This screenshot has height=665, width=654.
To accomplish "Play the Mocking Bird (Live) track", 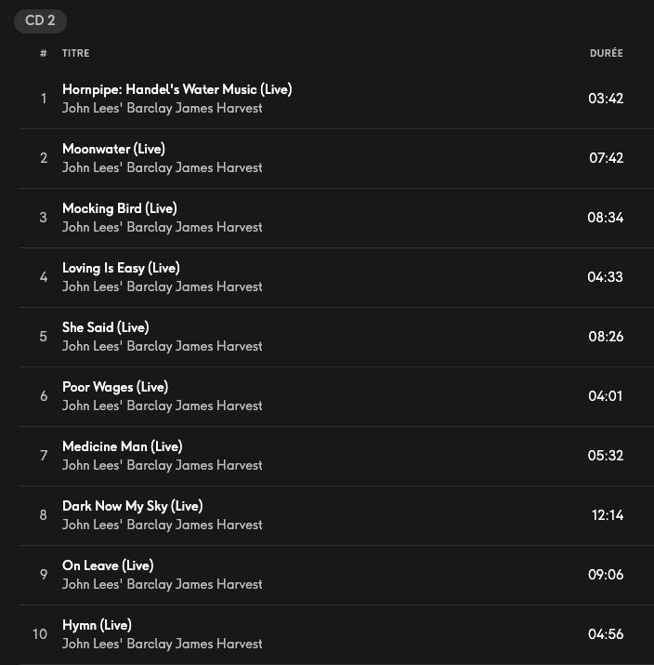I will pyautogui.click(x=119, y=208).
